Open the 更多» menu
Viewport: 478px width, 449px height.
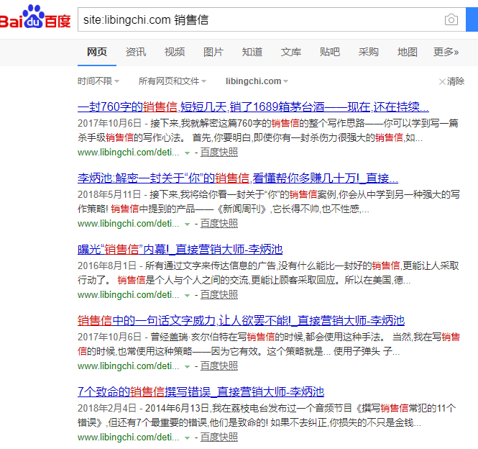pos(446,52)
